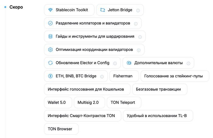
Task: Click the gear icon for validator coordination
Action: click(50, 50)
